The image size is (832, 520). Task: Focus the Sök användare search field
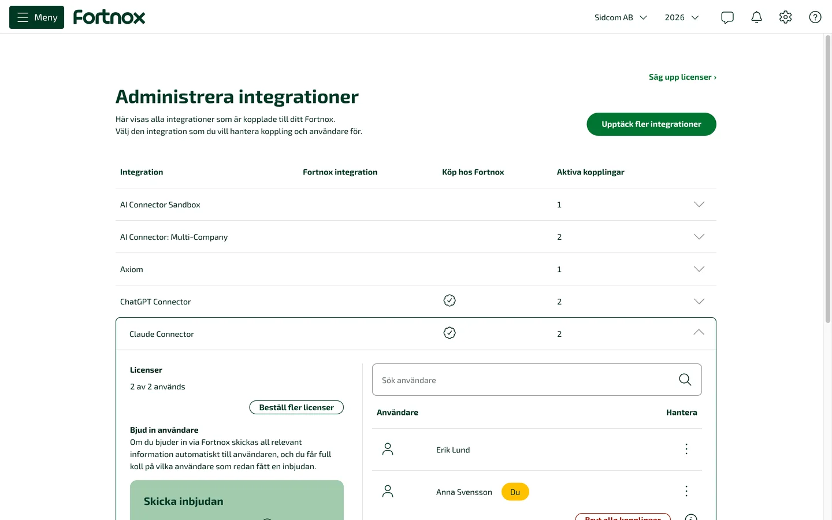[537, 380]
